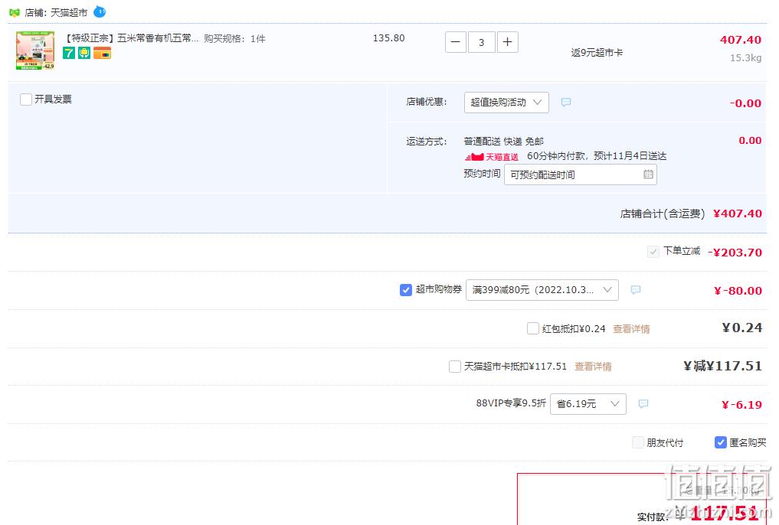Increase quantity with the plus button
Image resolution: width=779 pixels, height=525 pixels.
pyautogui.click(x=507, y=42)
